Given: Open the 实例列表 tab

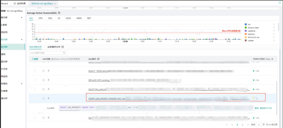Looking at the screenshot, I should point(19,4).
